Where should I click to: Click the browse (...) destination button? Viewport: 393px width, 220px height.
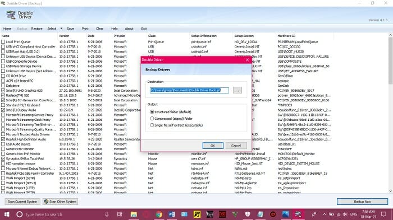(x=237, y=90)
